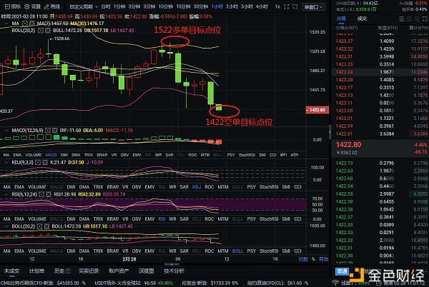
Task: Enable the 普通 order mode button
Action: tap(342, 271)
